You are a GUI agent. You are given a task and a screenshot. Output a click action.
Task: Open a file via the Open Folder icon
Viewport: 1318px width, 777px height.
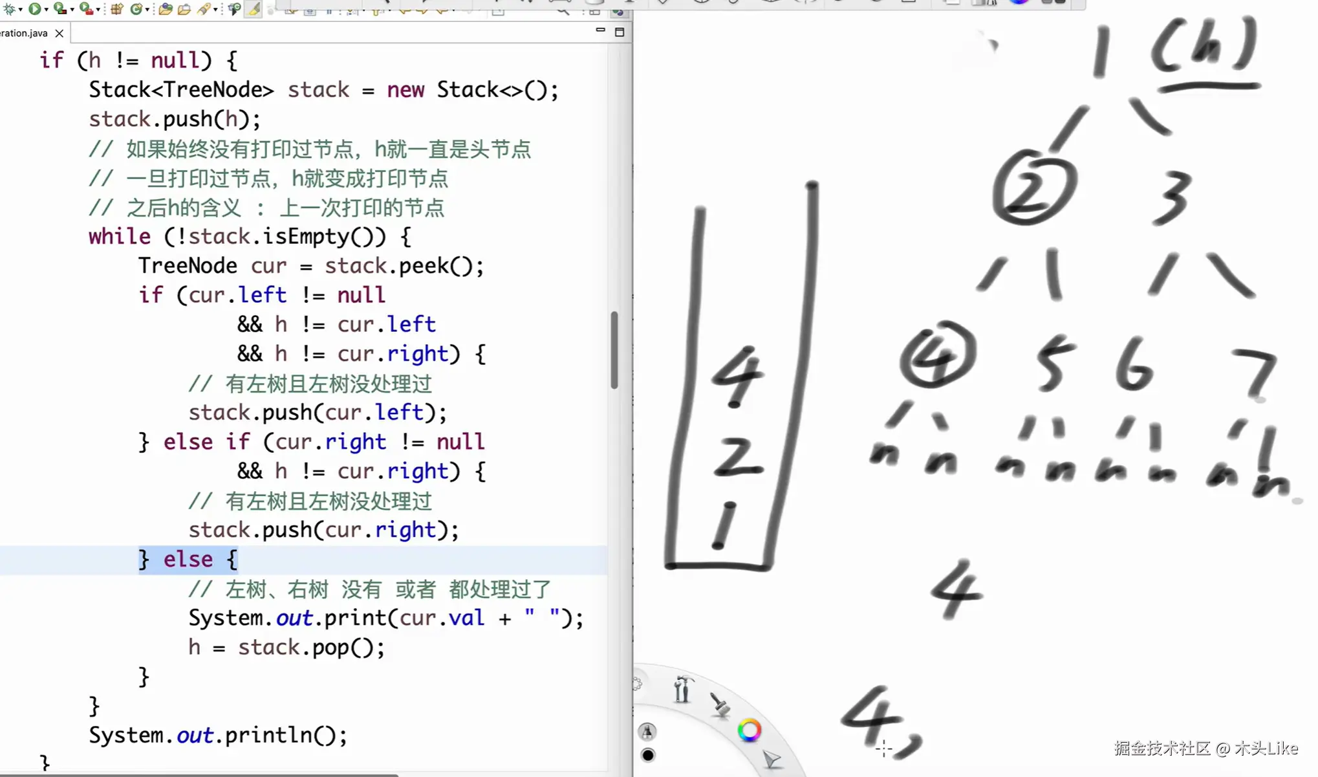[x=183, y=9]
